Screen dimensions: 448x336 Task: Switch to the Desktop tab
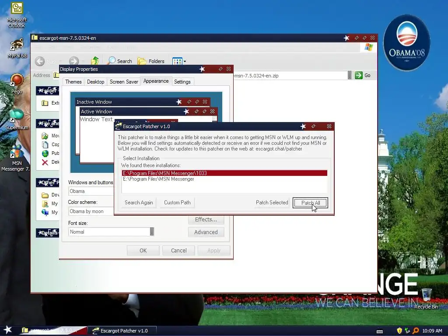[95, 82]
